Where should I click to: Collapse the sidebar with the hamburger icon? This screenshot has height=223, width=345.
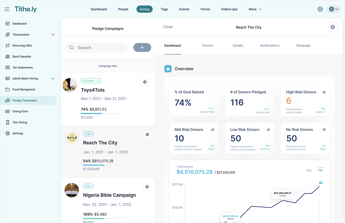tap(7, 9)
